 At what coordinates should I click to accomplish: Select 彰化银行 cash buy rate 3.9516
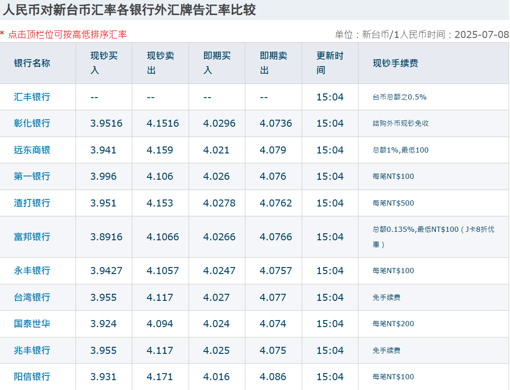[107, 123]
